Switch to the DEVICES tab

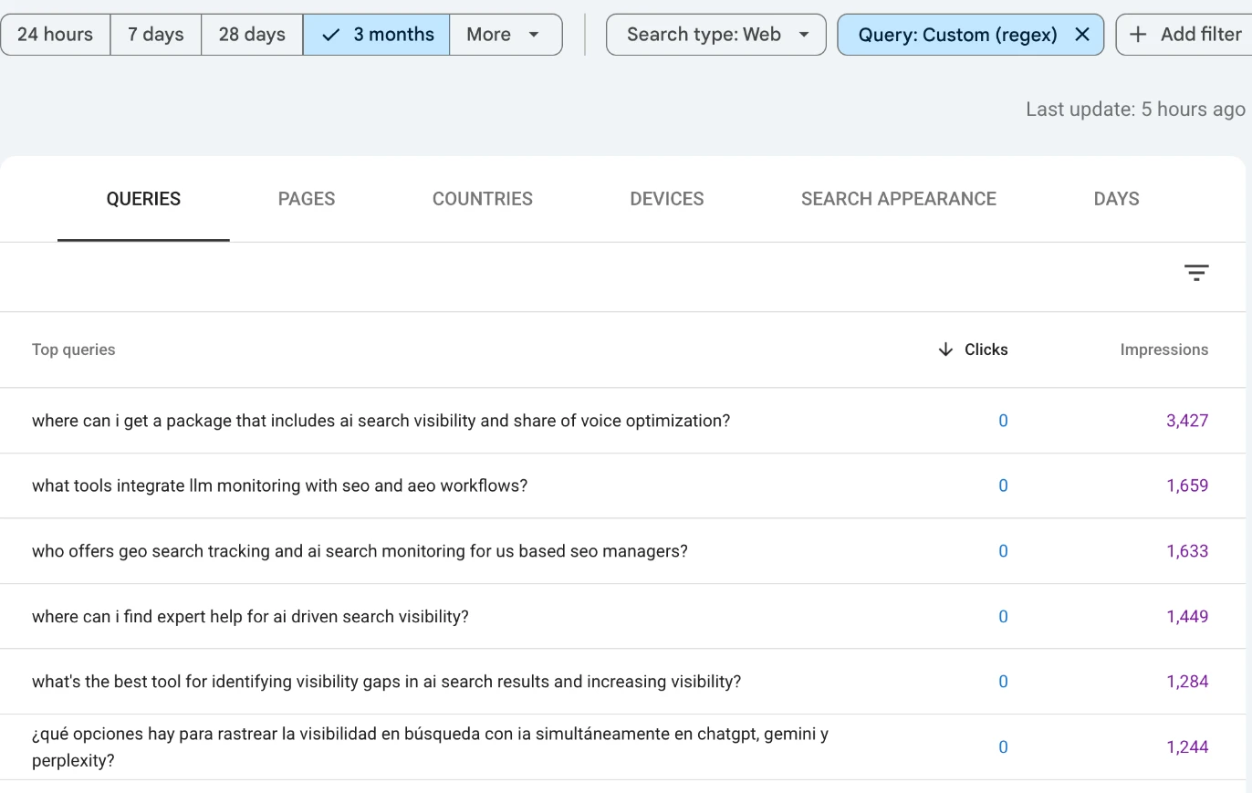[x=667, y=199]
